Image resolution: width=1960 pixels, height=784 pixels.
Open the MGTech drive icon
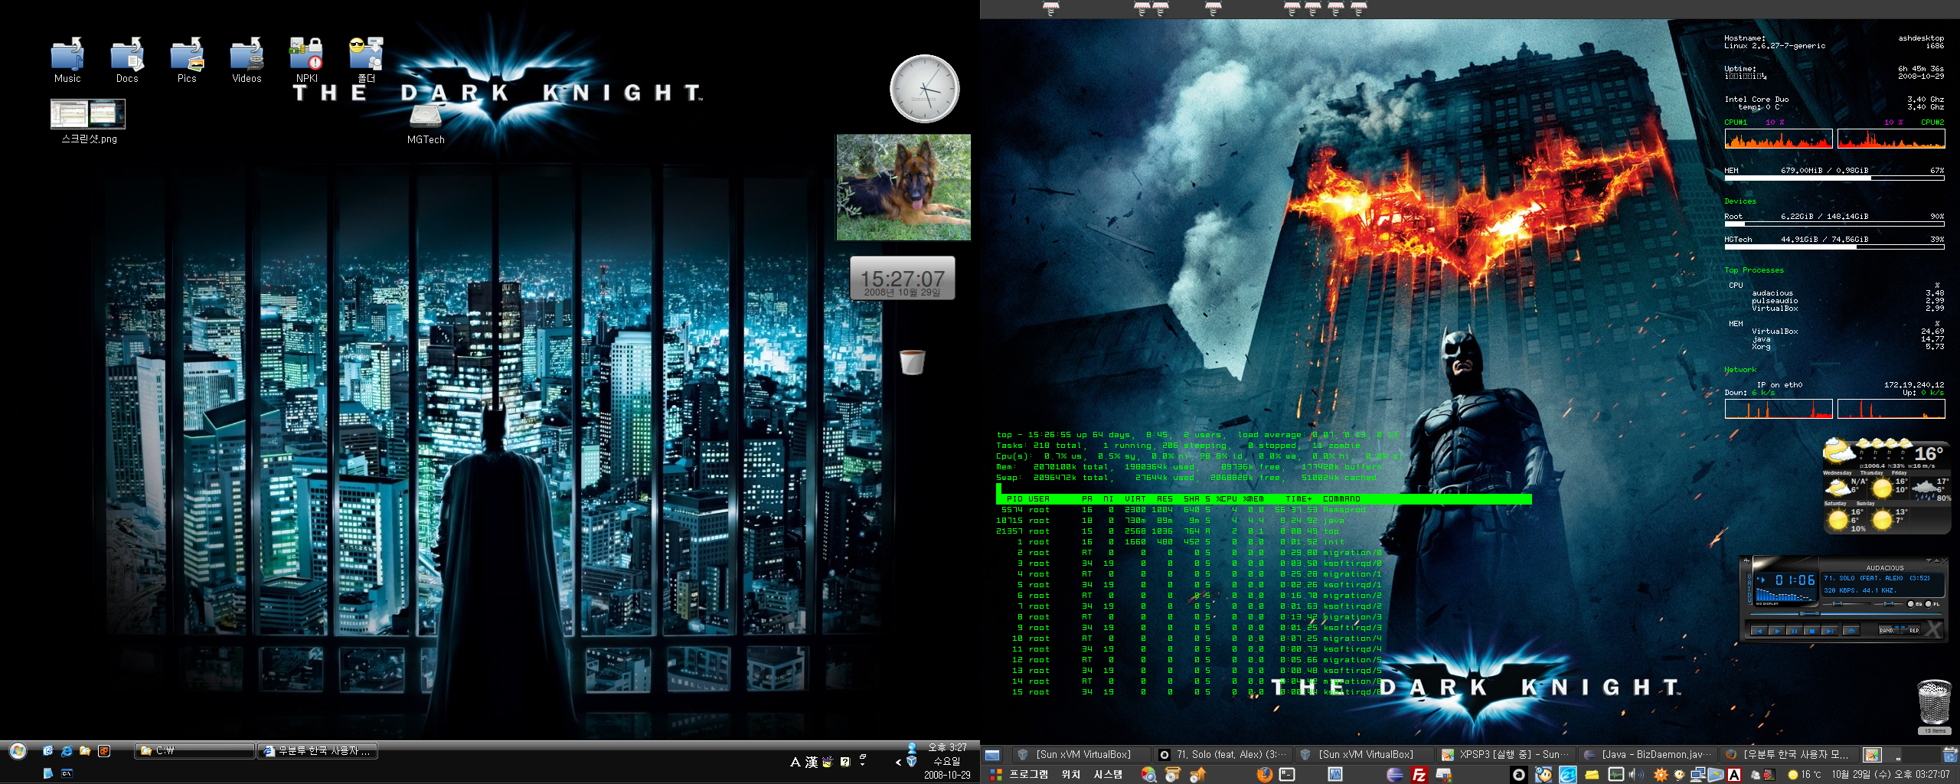coord(426,124)
